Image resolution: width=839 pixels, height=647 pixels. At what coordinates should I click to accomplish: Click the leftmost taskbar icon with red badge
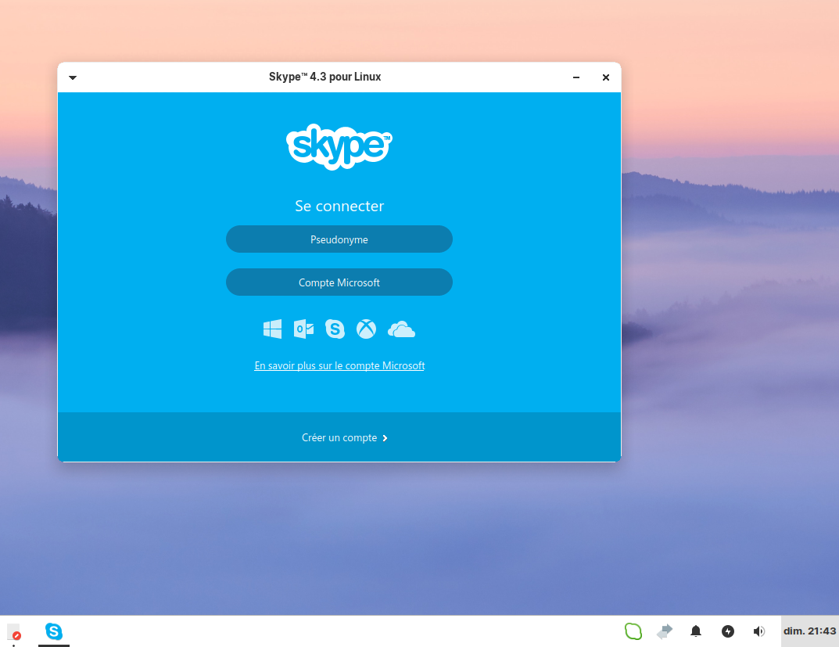tap(13, 632)
